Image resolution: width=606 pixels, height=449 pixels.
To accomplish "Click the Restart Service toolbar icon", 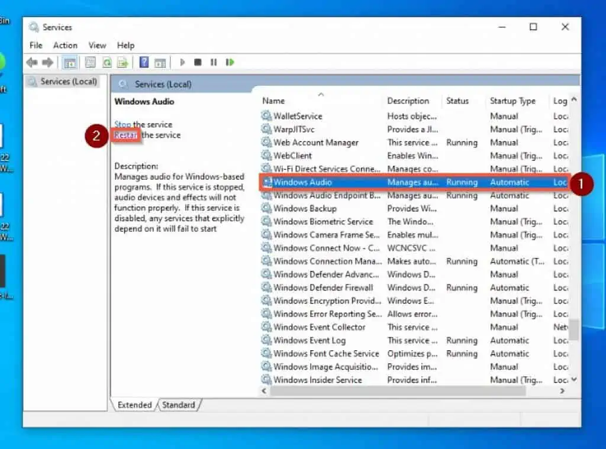I will [x=229, y=62].
